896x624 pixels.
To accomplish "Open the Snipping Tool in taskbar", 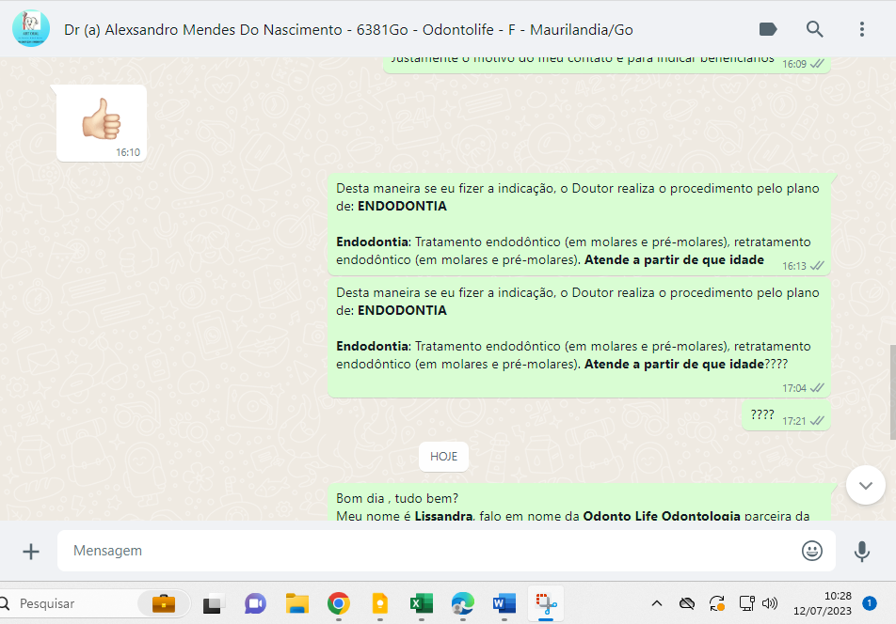I will point(546,603).
